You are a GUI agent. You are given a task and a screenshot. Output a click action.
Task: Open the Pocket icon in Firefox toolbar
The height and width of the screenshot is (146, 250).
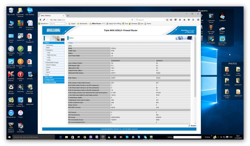point(175,20)
